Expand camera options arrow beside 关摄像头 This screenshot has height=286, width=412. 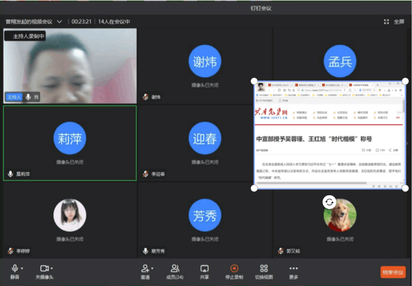[x=52, y=268]
